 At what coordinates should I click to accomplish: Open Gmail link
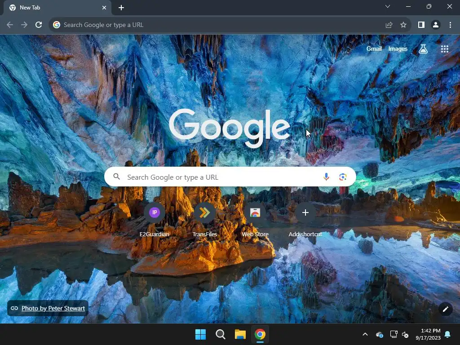click(x=374, y=49)
